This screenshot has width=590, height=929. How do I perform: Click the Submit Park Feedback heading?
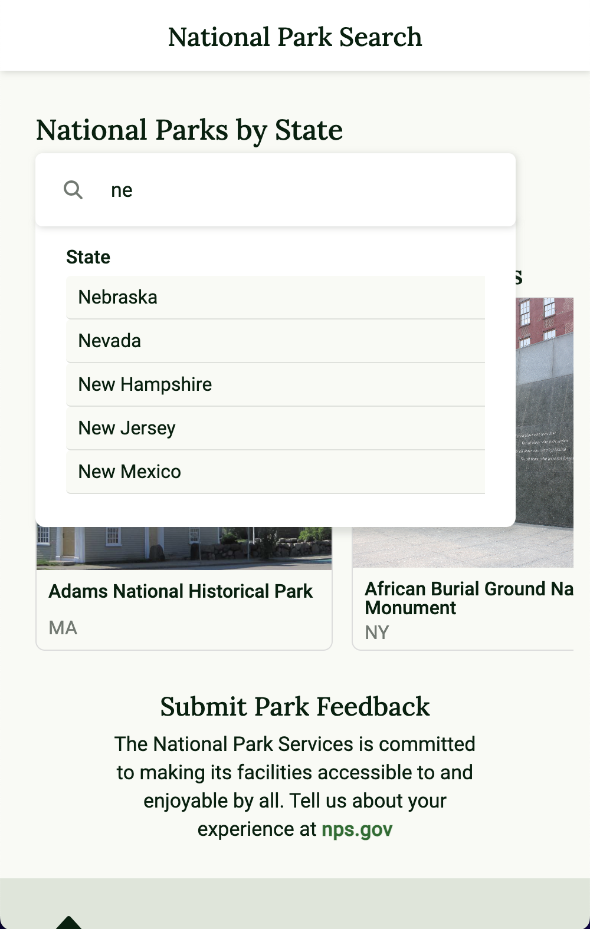point(295,706)
